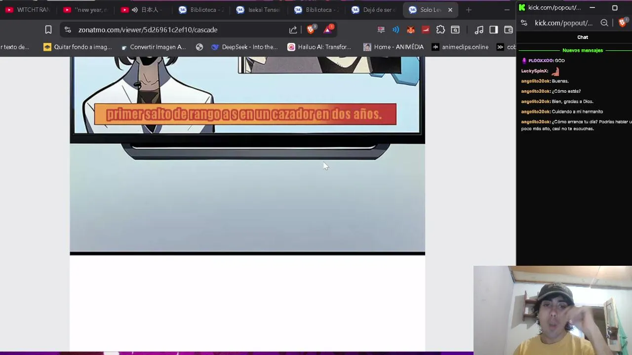Image resolution: width=632 pixels, height=355 pixels.
Task: Click the search-in-tab extension icon
Action: coord(455,30)
